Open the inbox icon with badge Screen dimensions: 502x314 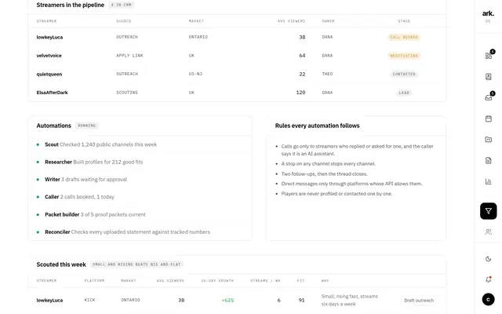488,97
